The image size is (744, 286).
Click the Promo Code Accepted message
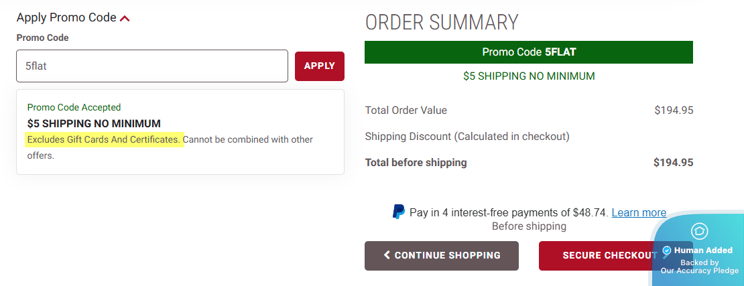click(x=74, y=107)
